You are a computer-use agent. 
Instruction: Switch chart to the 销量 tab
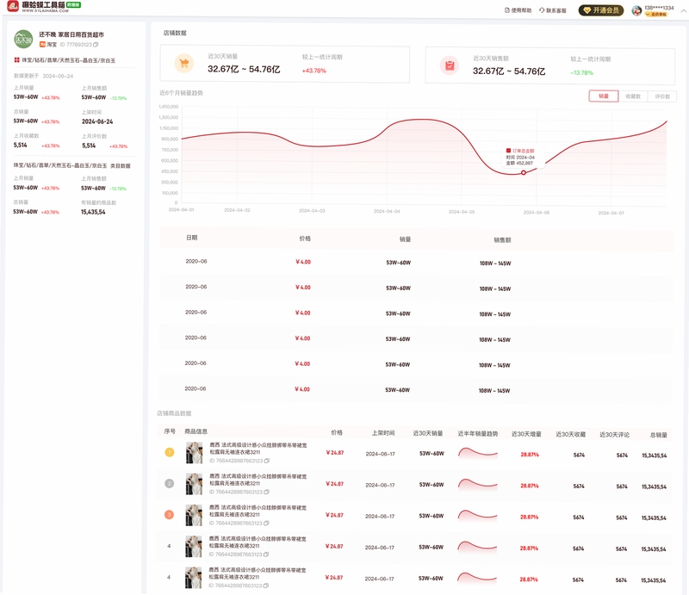(x=604, y=96)
